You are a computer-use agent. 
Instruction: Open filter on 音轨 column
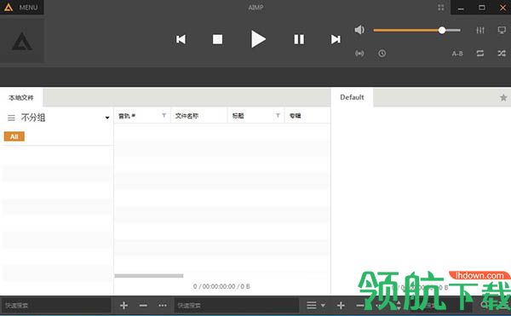[x=164, y=115]
